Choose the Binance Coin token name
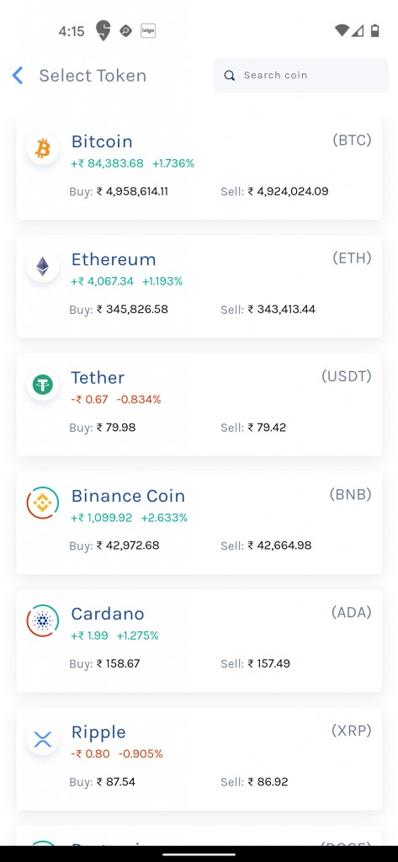This screenshot has height=862, width=398. tap(128, 496)
